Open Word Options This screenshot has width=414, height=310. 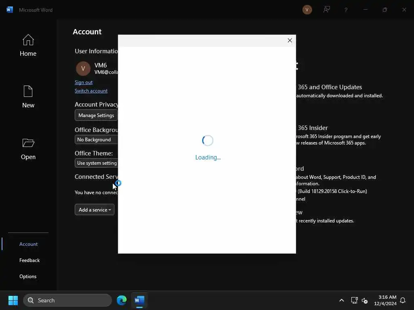(28, 276)
